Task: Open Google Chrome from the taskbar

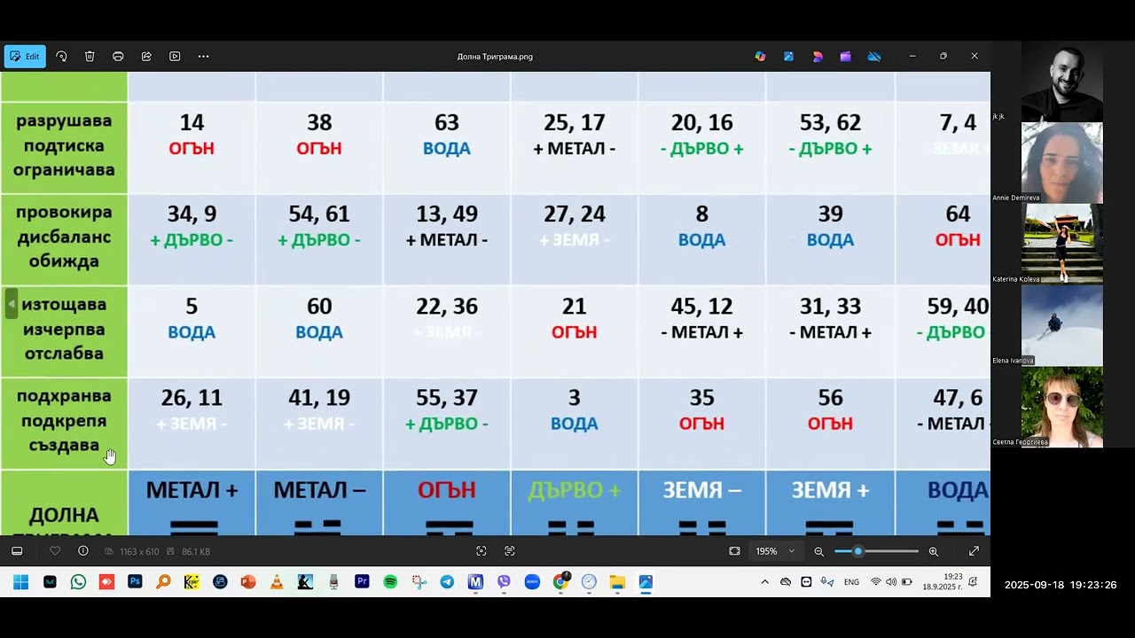Action: 560,582
